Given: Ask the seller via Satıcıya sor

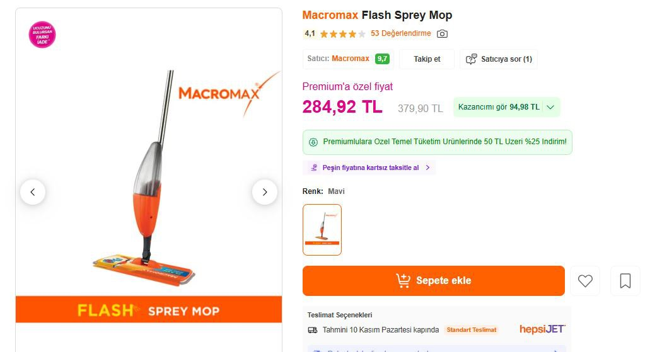Looking at the screenshot, I should coord(499,59).
